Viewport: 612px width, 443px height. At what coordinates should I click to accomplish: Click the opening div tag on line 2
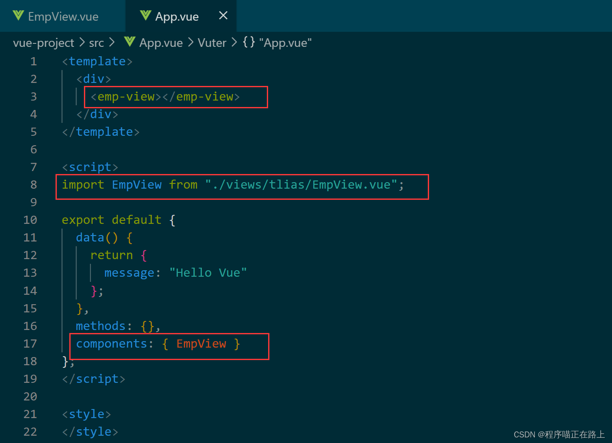(94, 79)
